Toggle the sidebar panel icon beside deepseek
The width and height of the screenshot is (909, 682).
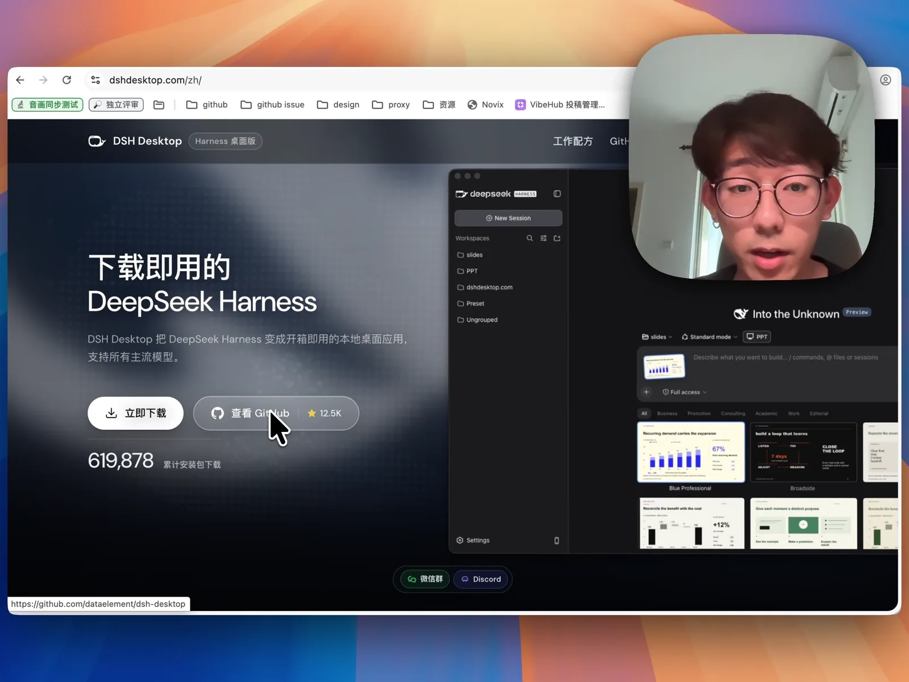coord(557,194)
